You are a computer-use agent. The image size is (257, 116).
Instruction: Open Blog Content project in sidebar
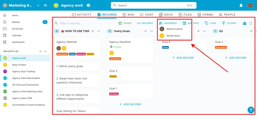click(19, 65)
